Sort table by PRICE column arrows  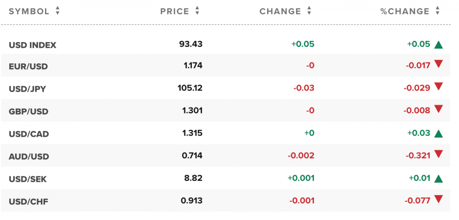(197, 11)
